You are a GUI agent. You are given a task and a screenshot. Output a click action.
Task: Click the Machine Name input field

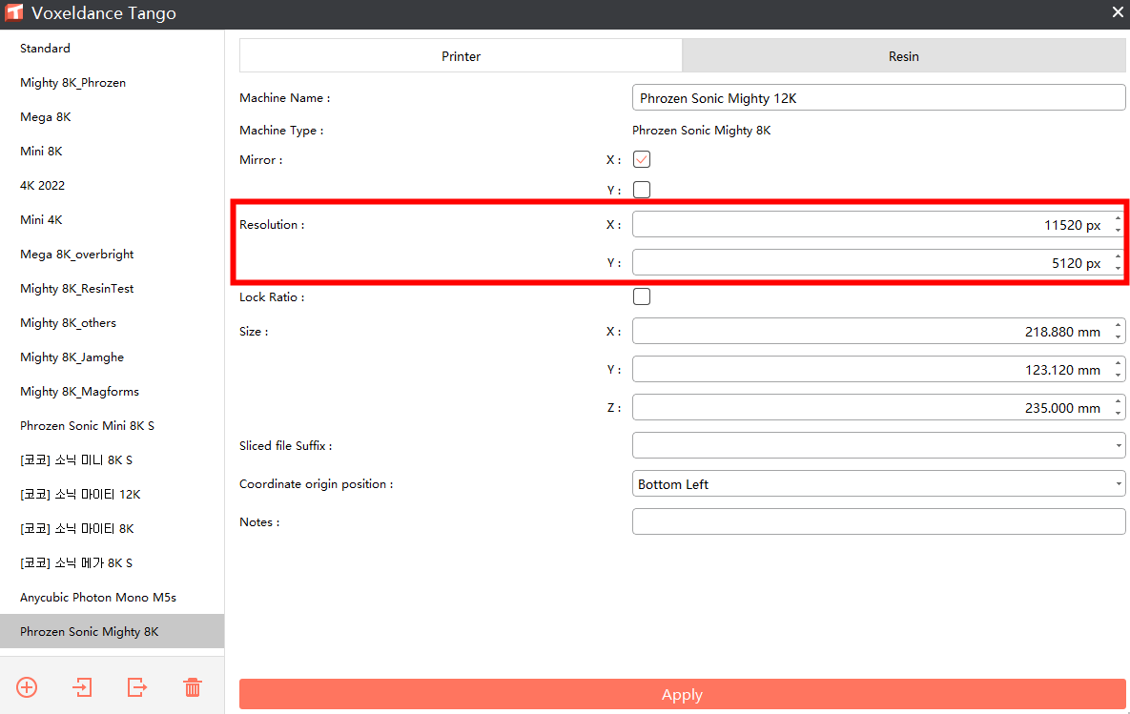click(878, 98)
